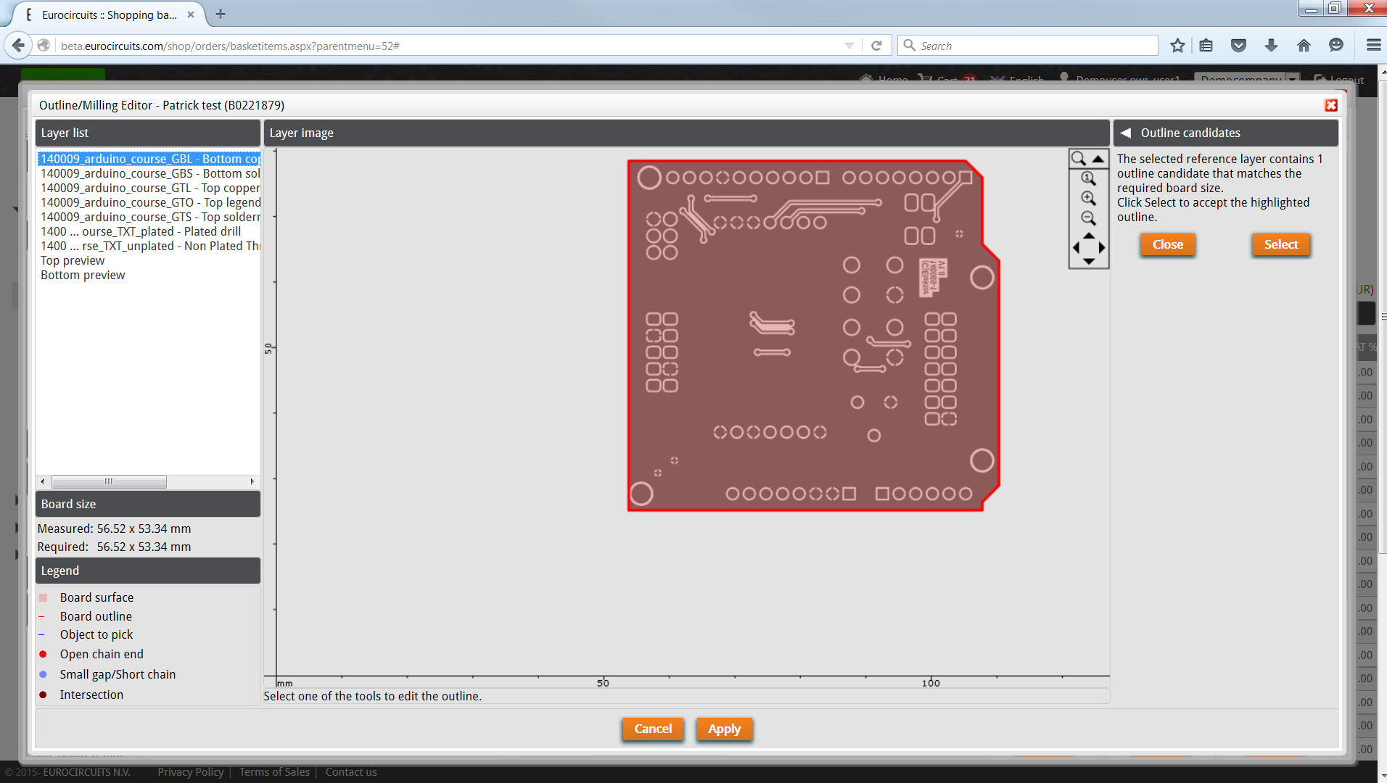Open the browser downloads arrow
1387x783 pixels.
[1271, 46]
